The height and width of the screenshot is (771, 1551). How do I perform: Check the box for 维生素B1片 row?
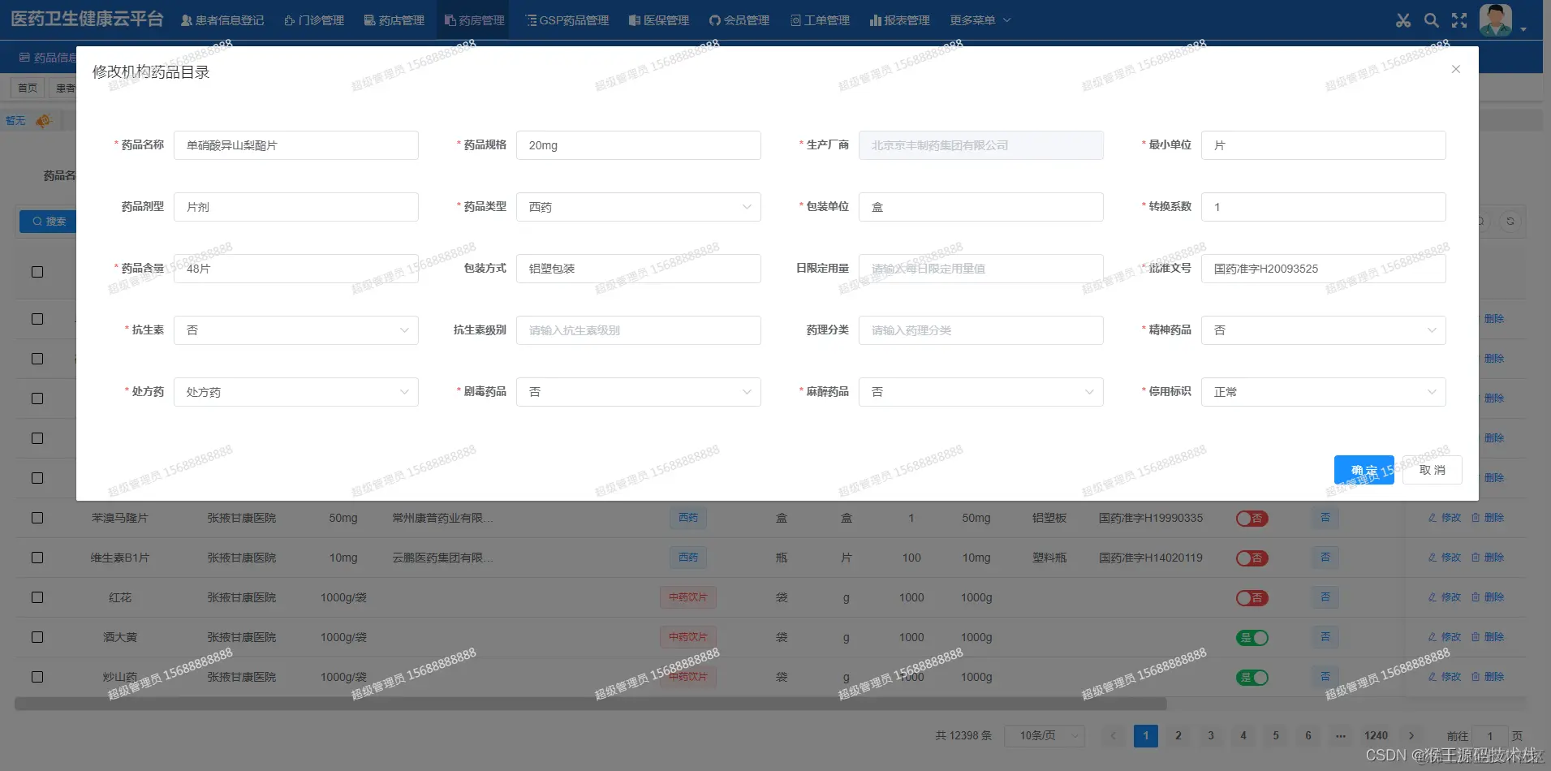[37, 558]
